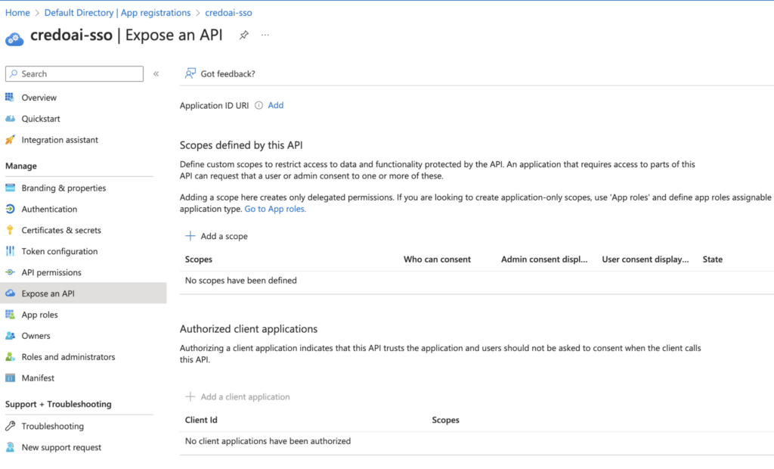Click the Certificates & secrets key icon
The image size is (774, 469).
10,230
